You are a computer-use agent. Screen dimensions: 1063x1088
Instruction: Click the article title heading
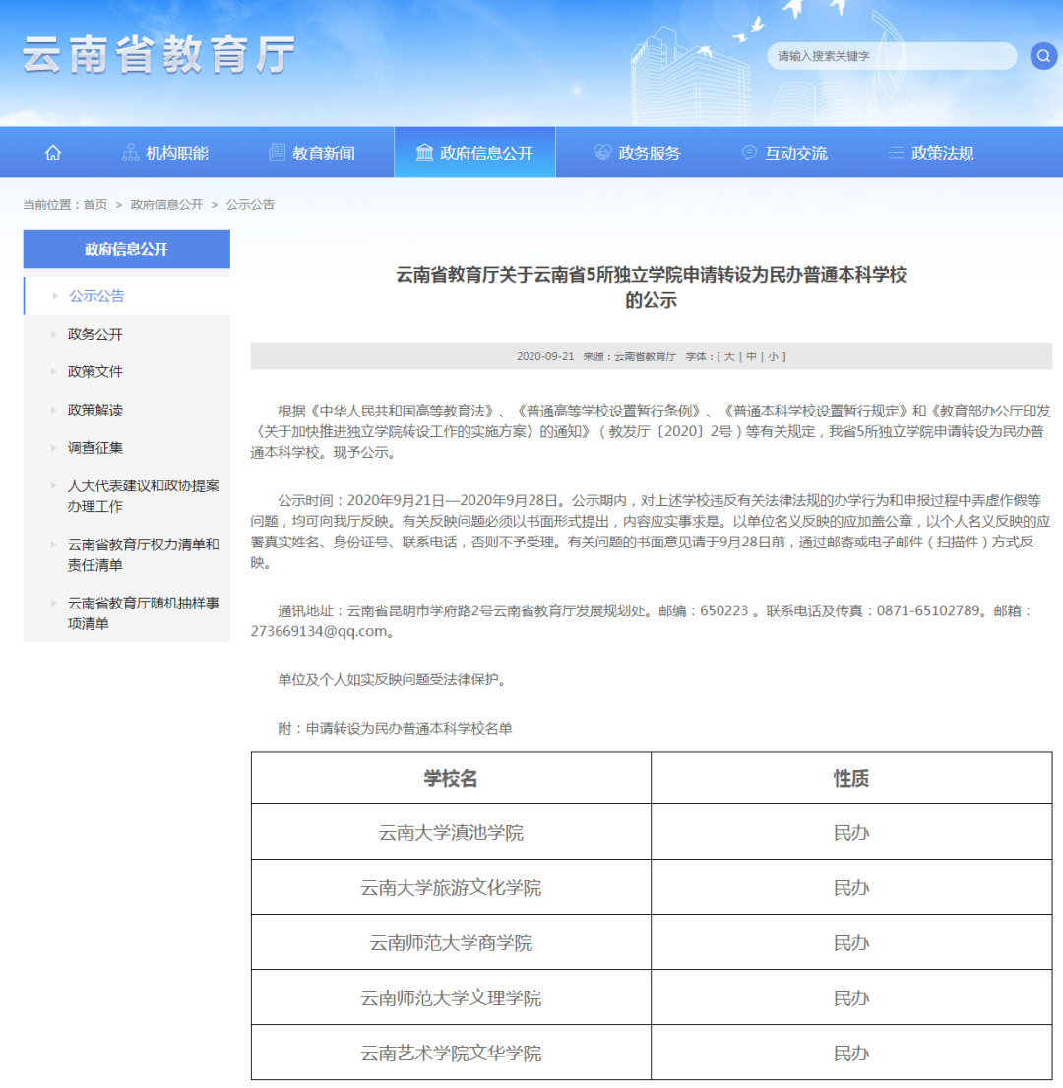[652, 288]
